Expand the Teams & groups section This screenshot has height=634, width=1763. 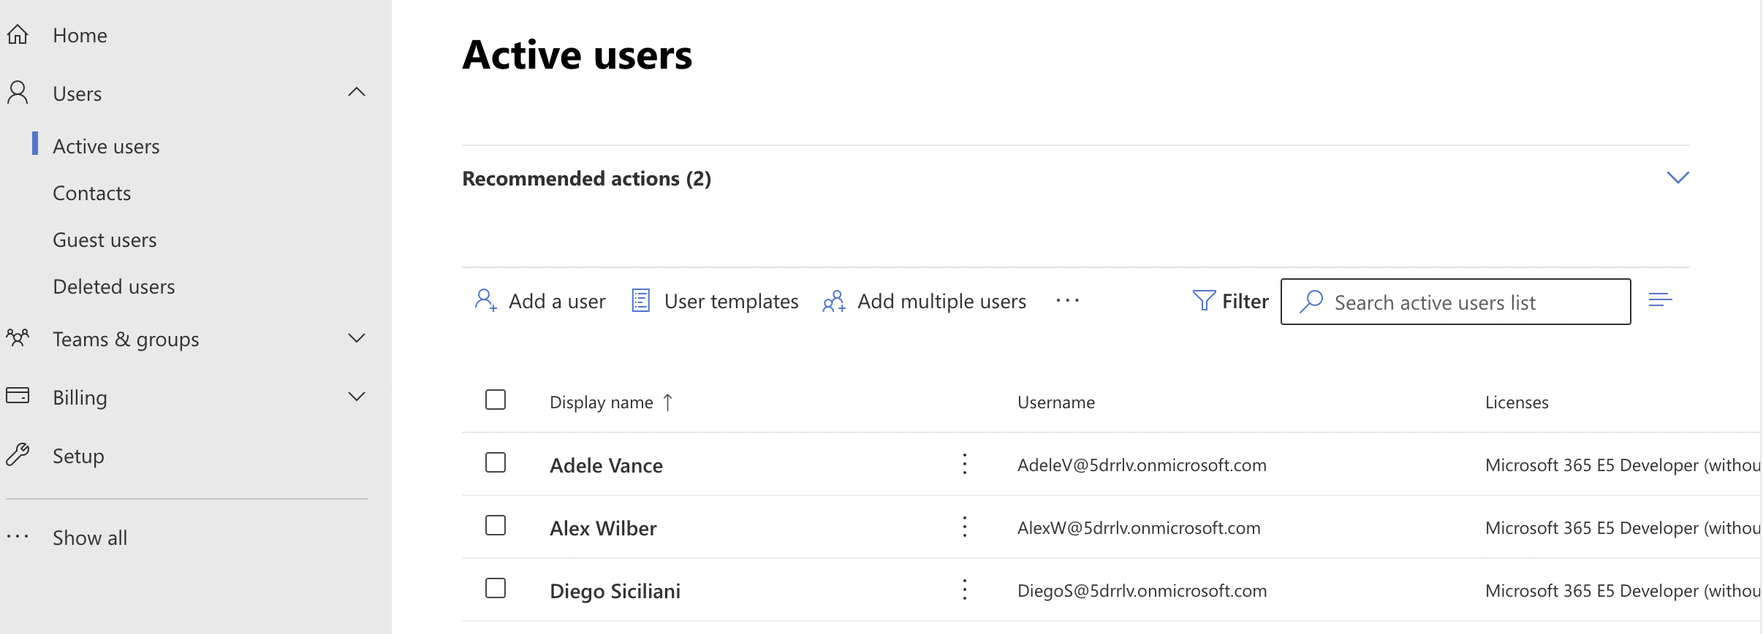[356, 338]
